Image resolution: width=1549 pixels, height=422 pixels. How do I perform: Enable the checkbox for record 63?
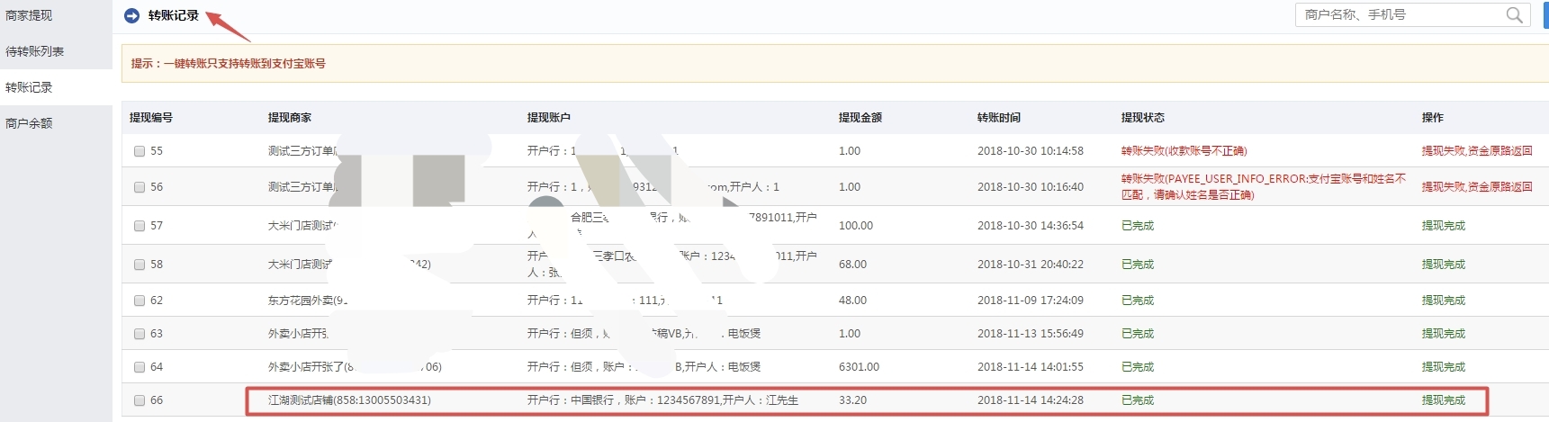point(140,334)
